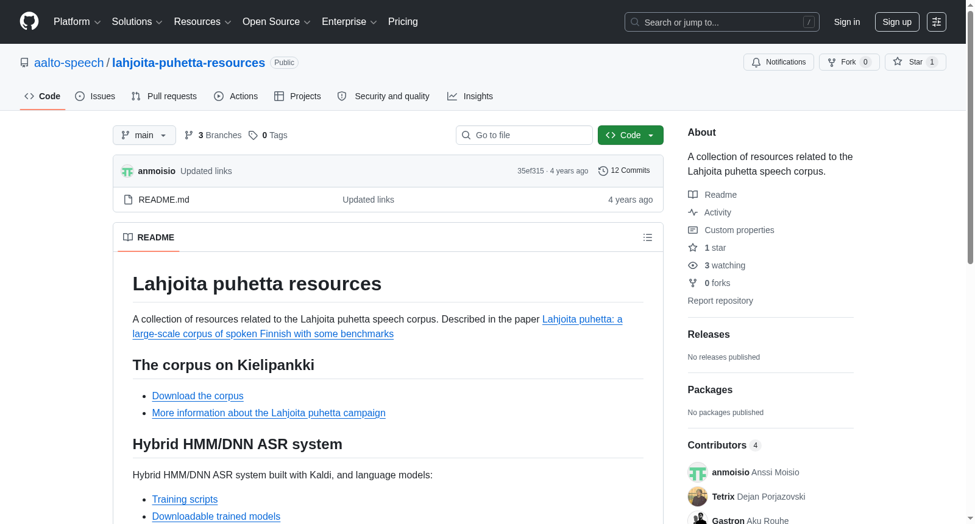
Task: Switch to the Code tab
Action: pyautogui.click(x=43, y=96)
